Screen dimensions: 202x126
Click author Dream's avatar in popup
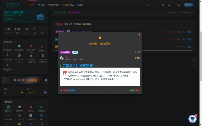coord(62,58)
